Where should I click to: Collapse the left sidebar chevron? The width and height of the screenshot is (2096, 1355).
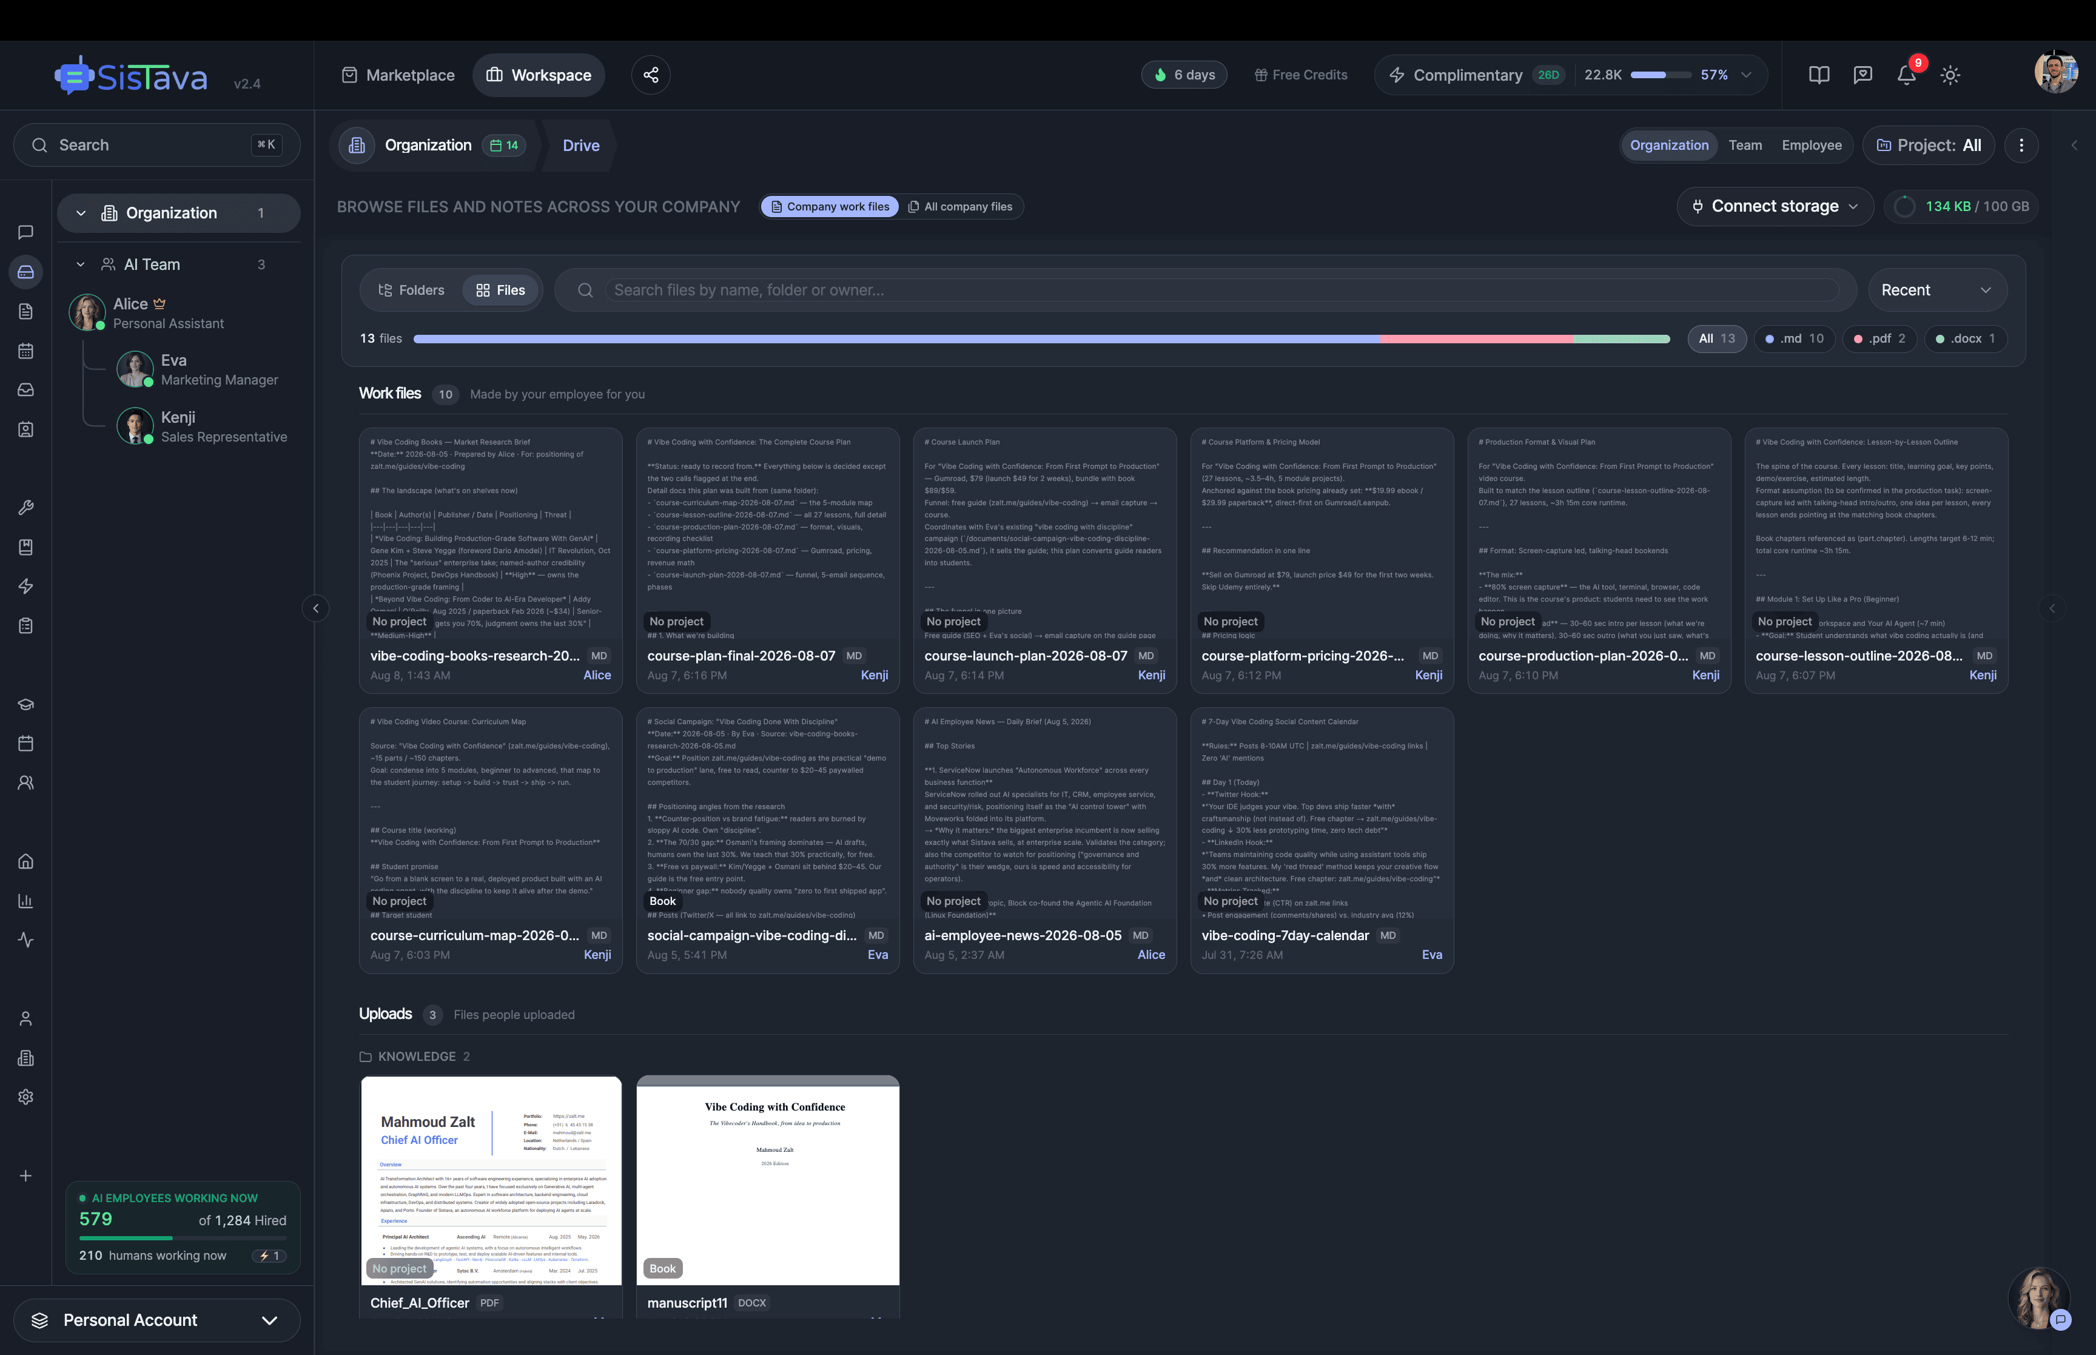[316, 608]
